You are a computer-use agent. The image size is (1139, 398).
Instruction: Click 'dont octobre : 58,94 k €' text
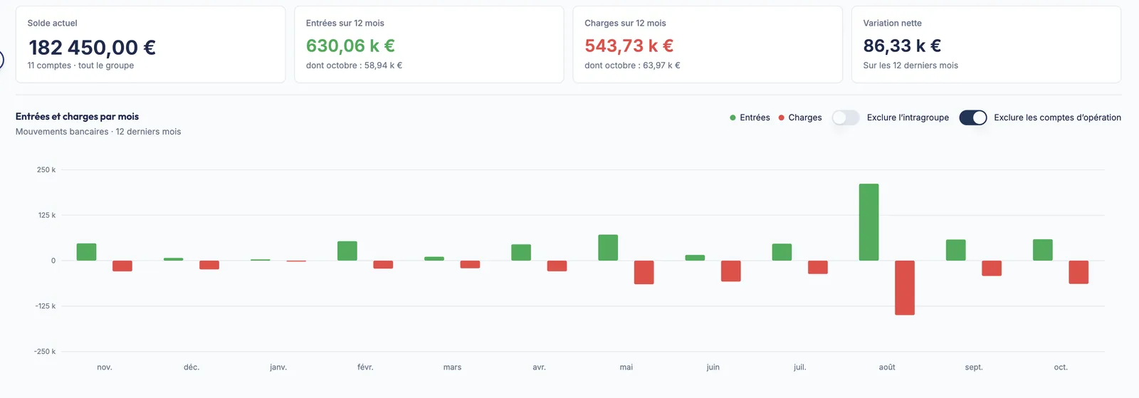[x=354, y=66]
